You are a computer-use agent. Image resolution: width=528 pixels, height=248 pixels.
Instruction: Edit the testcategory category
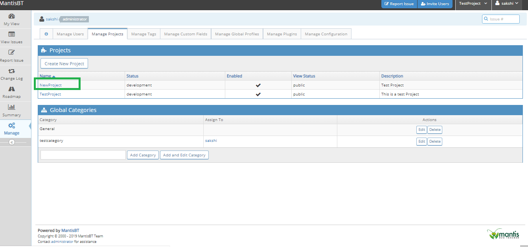tap(421, 141)
